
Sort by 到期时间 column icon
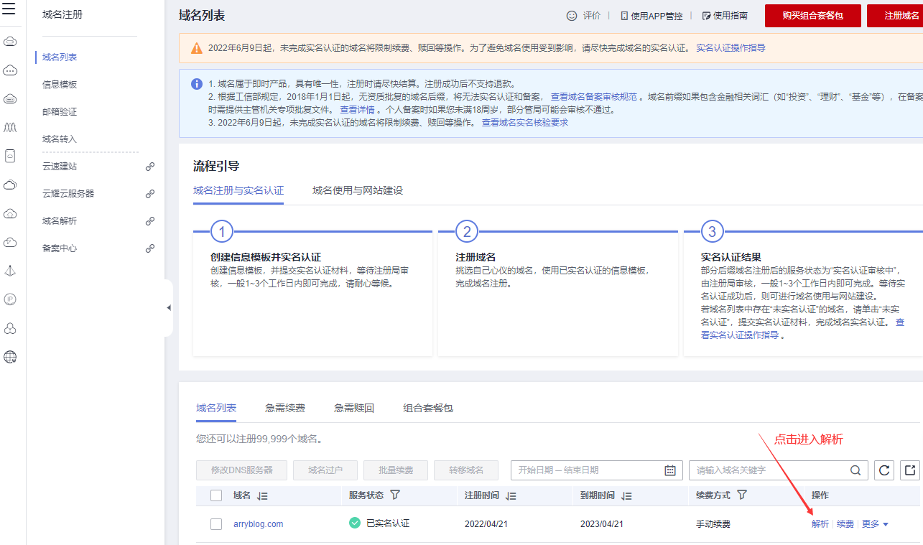click(626, 495)
